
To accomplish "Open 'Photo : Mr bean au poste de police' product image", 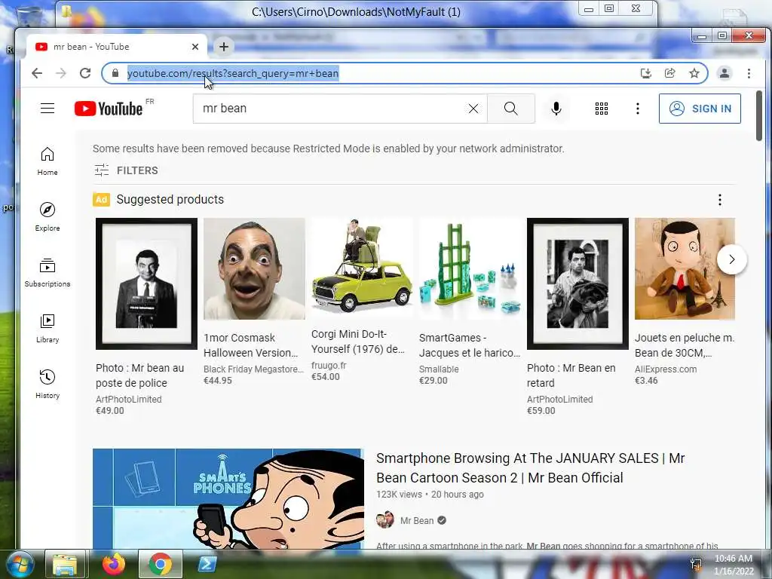I will pyautogui.click(x=146, y=283).
